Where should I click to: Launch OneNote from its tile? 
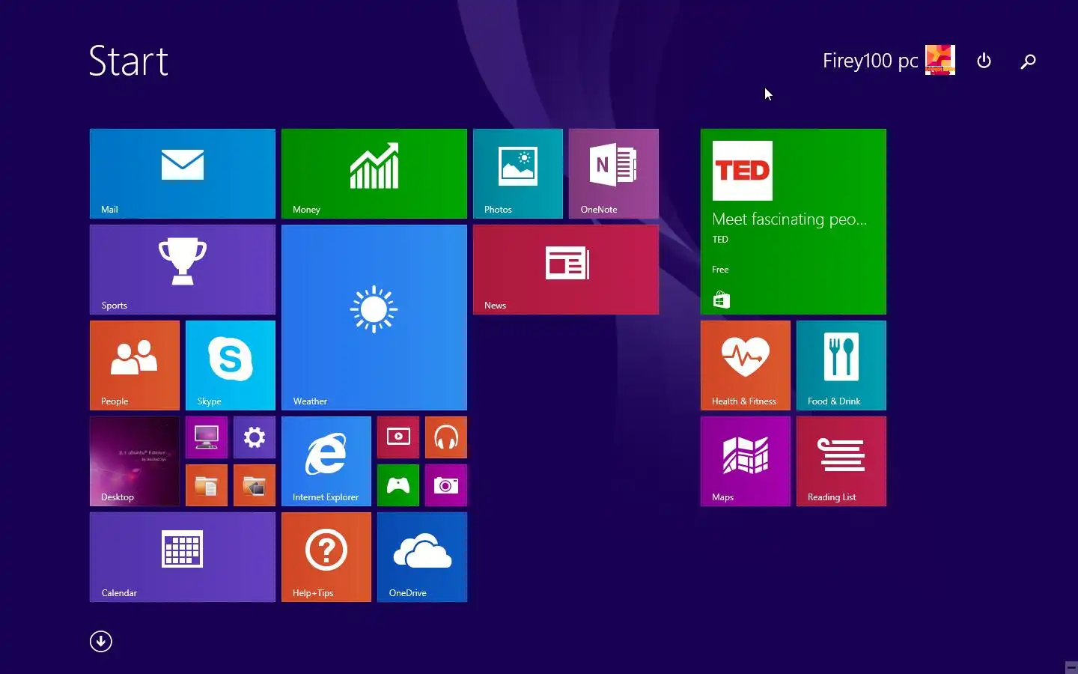click(614, 174)
